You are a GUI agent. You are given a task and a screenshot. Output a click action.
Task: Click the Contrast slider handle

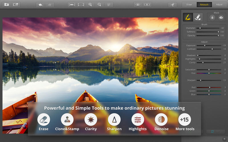click(212, 49)
